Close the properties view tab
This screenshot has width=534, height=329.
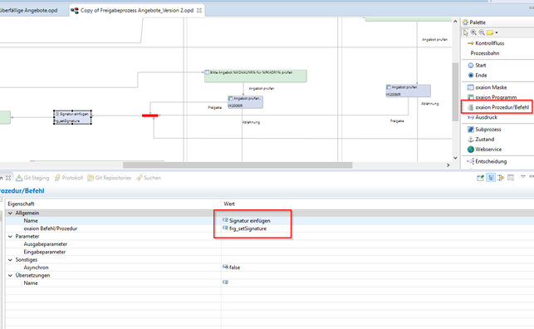coord(8,178)
